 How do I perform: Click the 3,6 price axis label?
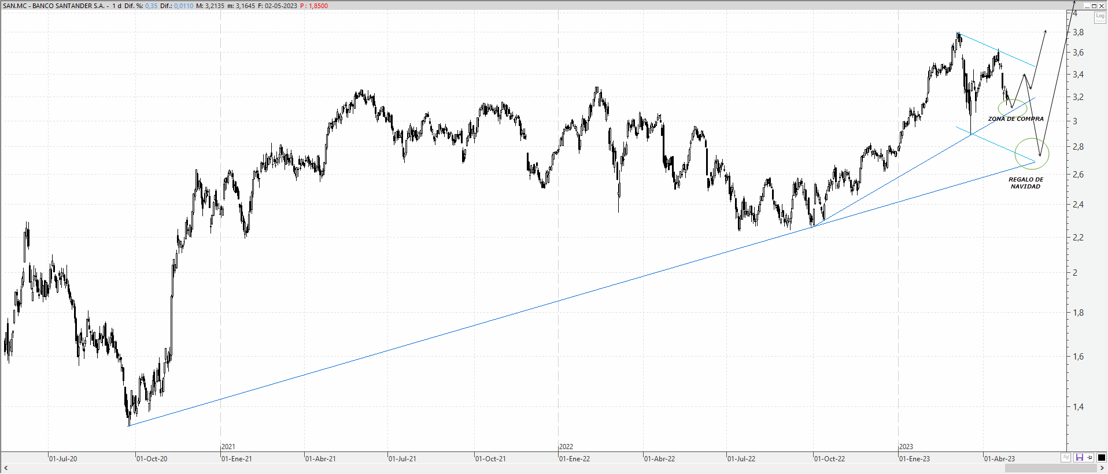pyautogui.click(x=1078, y=53)
